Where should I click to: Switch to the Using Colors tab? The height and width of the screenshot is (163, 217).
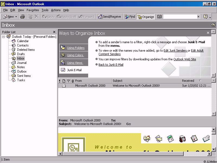point(75,55)
